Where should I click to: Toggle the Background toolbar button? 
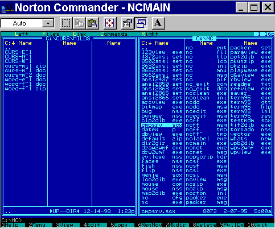pyautogui.click(x=141, y=23)
